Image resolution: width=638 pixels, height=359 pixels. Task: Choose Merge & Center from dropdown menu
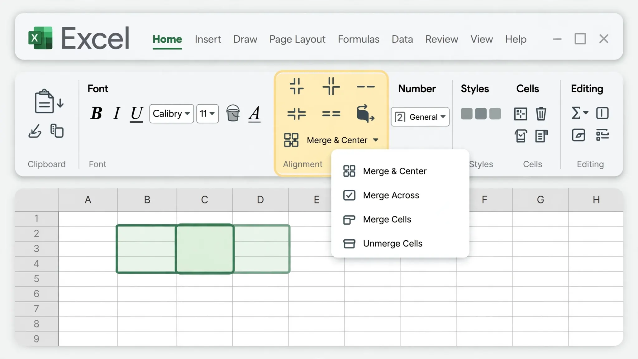coord(400,171)
